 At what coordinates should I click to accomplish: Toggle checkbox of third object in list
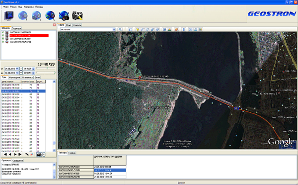(x=3, y=39)
